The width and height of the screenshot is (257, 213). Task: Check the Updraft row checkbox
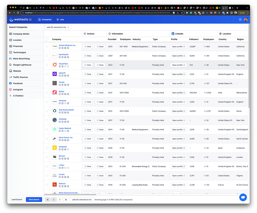[x=47, y=74]
